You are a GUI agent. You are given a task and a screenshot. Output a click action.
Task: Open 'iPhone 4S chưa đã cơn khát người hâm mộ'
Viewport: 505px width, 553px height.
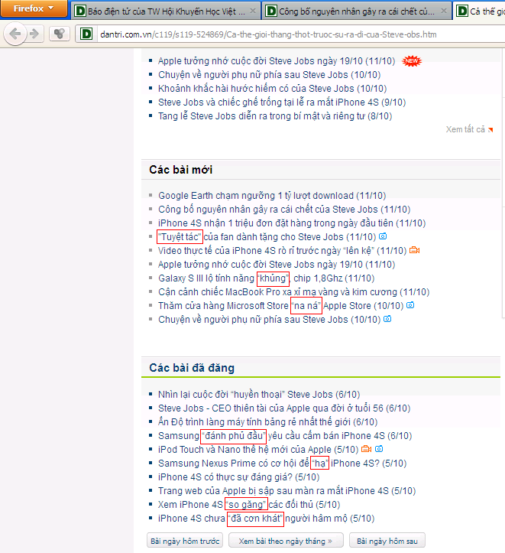pyautogui.click(x=266, y=518)
